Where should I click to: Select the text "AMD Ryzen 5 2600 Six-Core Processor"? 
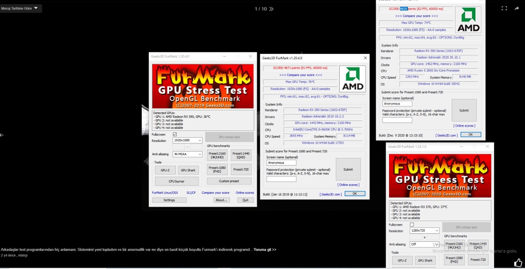click(x=433, y=70)
